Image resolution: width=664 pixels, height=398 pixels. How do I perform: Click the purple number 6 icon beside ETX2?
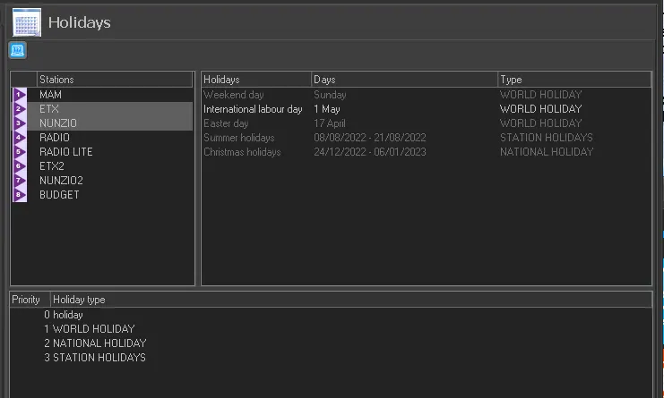tap(20, 166)
